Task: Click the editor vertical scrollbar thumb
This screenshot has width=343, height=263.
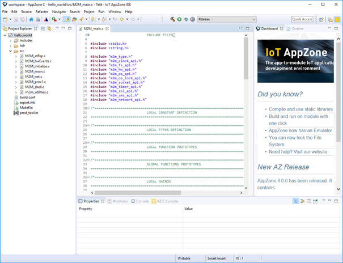Action: pos(246,58)
